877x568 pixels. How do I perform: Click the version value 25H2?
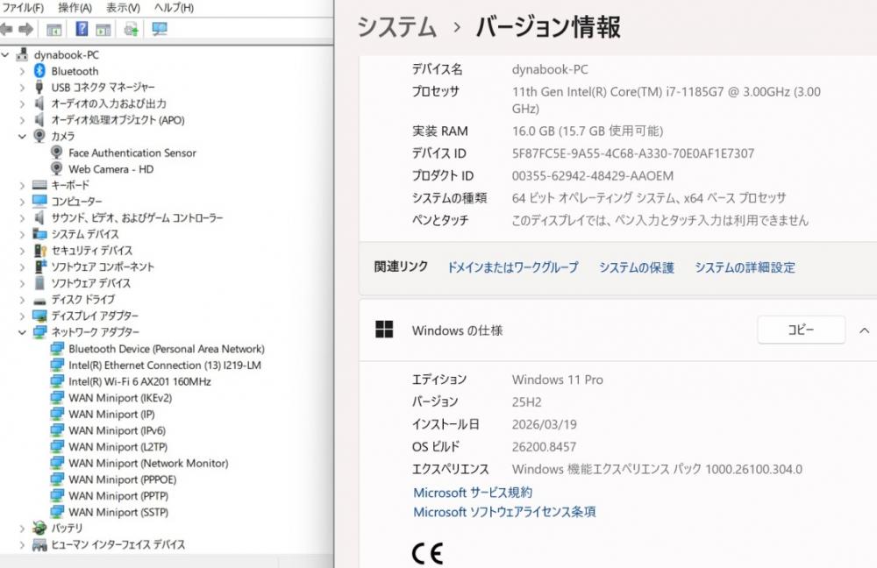point(526,402)
